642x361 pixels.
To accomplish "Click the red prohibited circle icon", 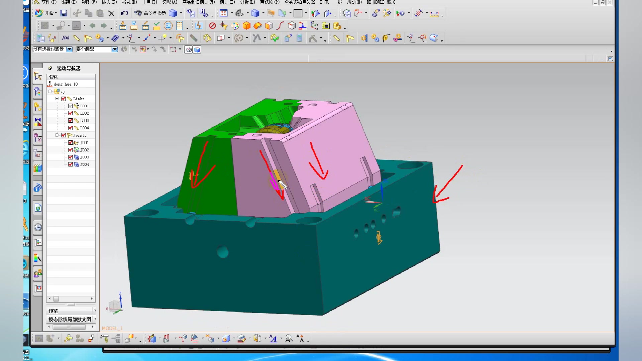I will click(212, 26).
